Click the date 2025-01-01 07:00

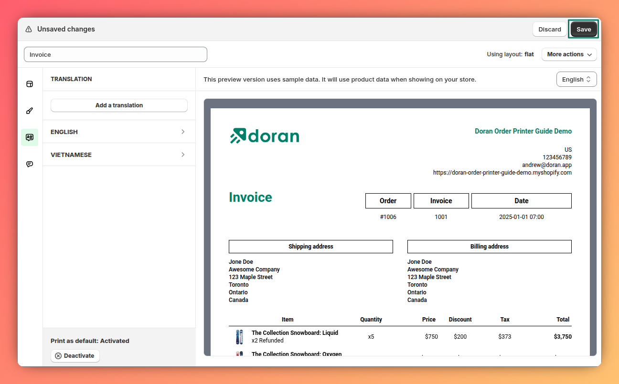click(x=522, y=217)
